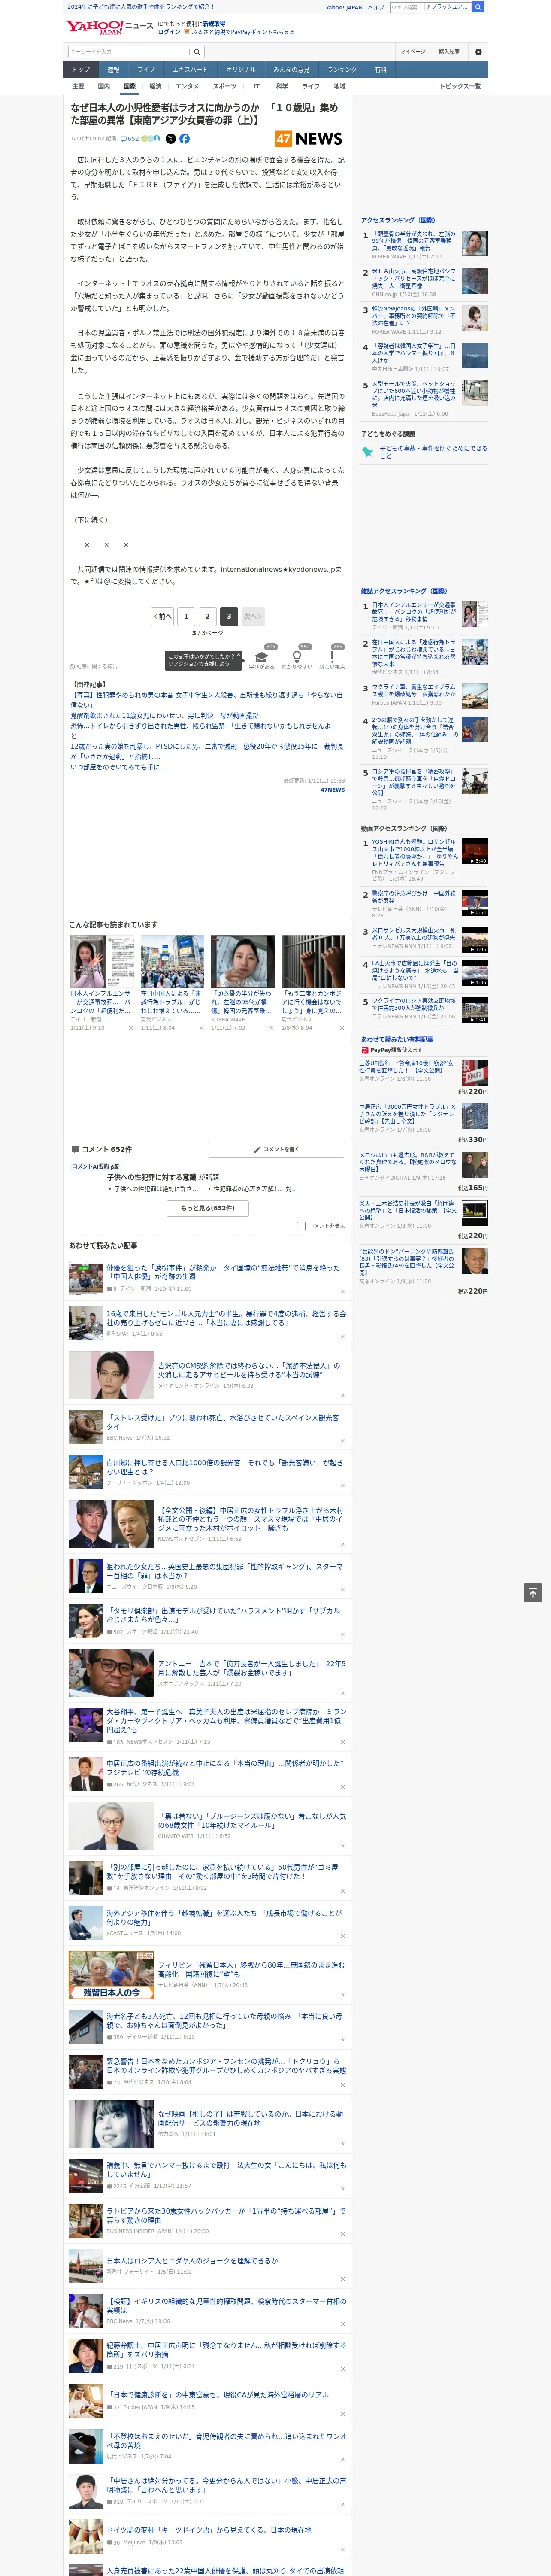551x2576 pixels.
Task: Select the エンタメ category
Action: (187, 86)
